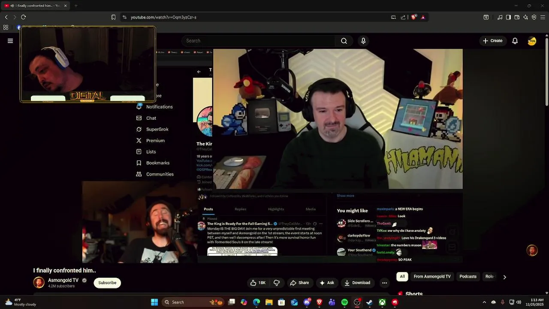Open Brave VPN shield in the toolbar
The image size is (549, 309).
[x=534, y=17]
